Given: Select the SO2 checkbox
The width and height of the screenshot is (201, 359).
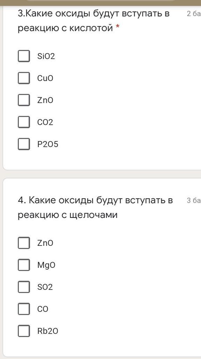Looking at the screenshot, I should click(24, 287).
